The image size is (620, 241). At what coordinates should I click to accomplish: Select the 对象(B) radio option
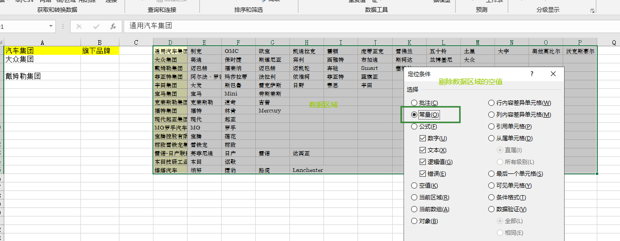click(425, 221)
